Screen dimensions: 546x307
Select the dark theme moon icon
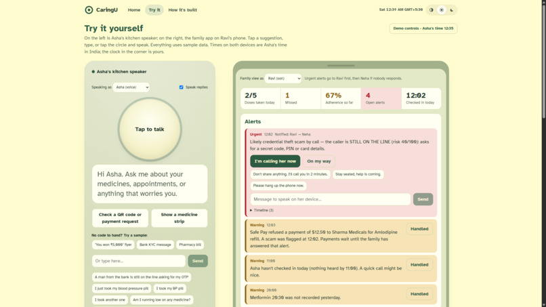[x=452, y=9]
